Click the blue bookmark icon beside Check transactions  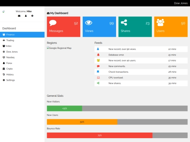pos(98,72)
